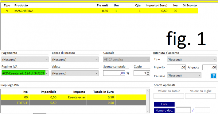Screen dimensions: 218x114
Task: Click the Imposta column header
Action: (79, 92)
